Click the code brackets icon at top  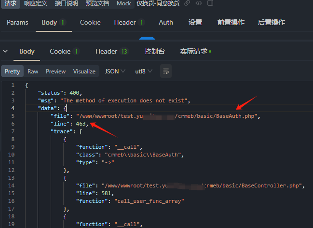(198, 3)
